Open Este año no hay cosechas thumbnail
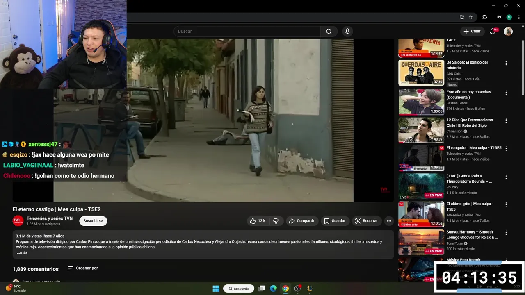525x295 pixels. pos(421,102)
